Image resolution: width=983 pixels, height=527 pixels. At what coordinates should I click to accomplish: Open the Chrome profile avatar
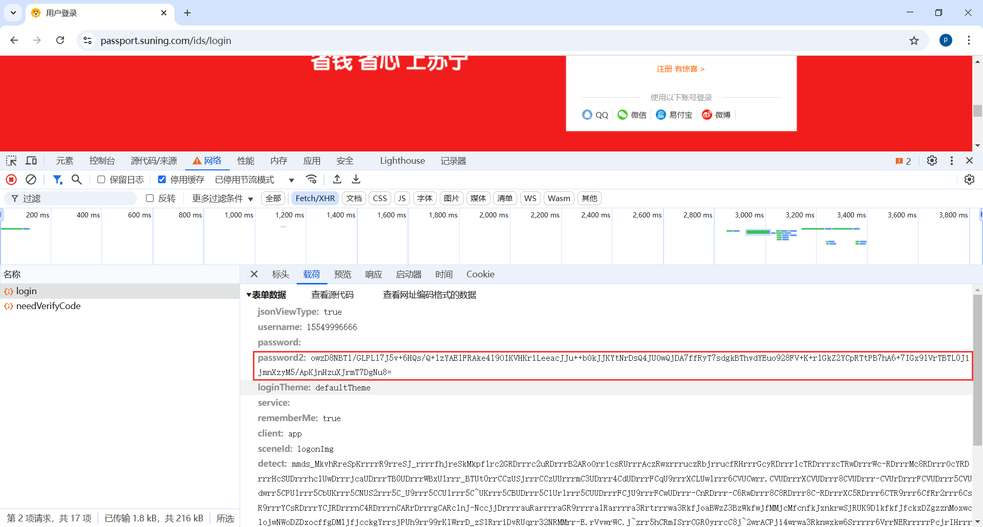tap(946, 40)
